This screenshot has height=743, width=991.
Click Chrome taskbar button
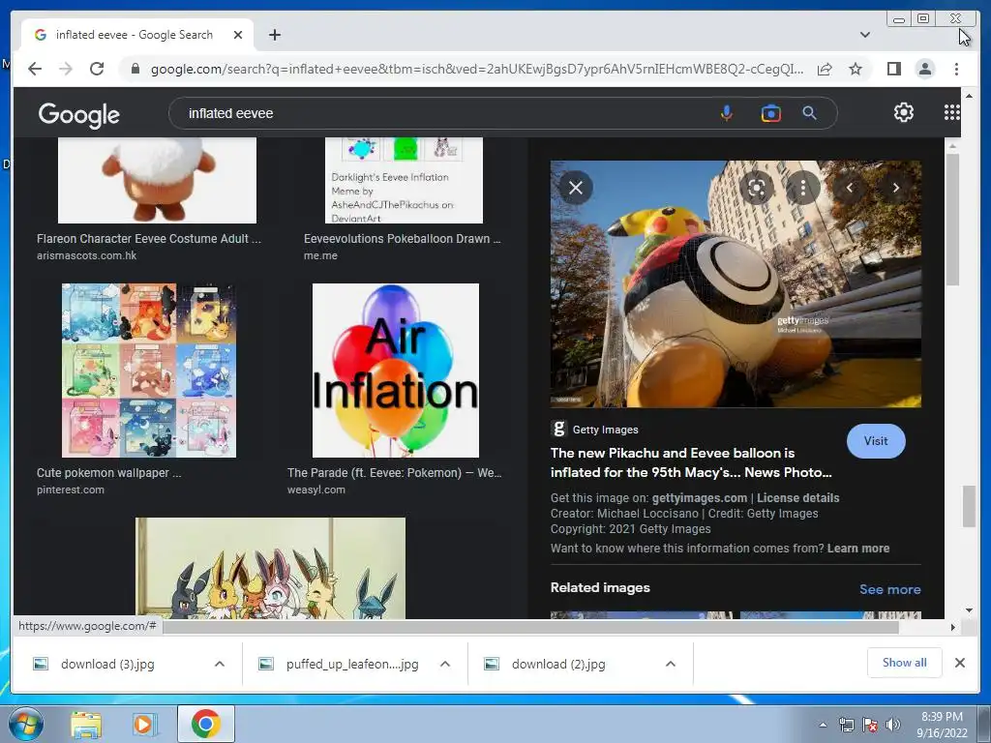(x=206, y=724)
